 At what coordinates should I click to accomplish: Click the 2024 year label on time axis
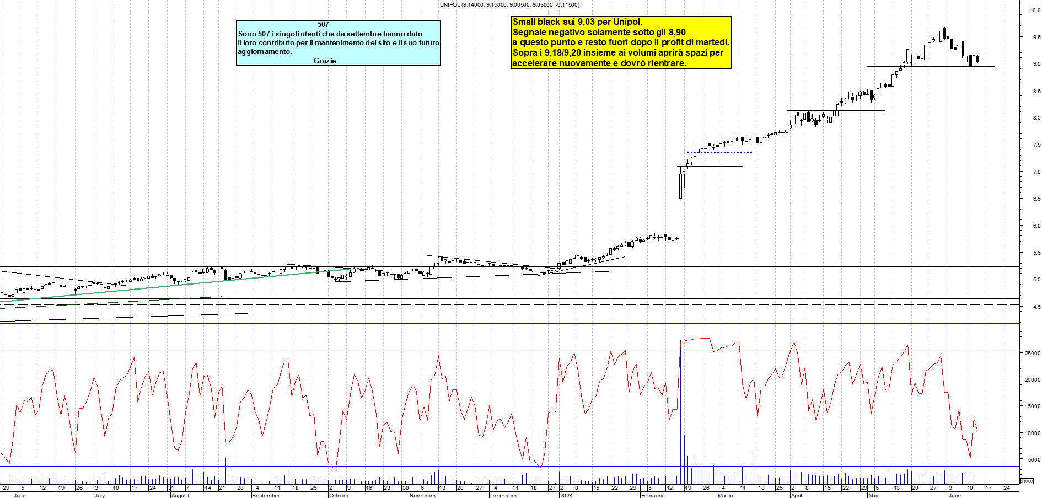tap(566, 495)
